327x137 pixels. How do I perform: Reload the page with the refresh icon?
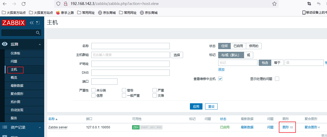24,4
